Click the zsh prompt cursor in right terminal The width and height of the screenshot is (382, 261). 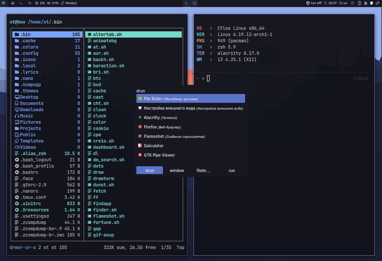pos(208,78)
